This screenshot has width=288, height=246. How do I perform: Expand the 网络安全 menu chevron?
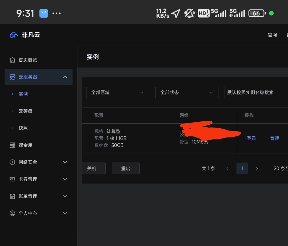click(x=65, y=162)
